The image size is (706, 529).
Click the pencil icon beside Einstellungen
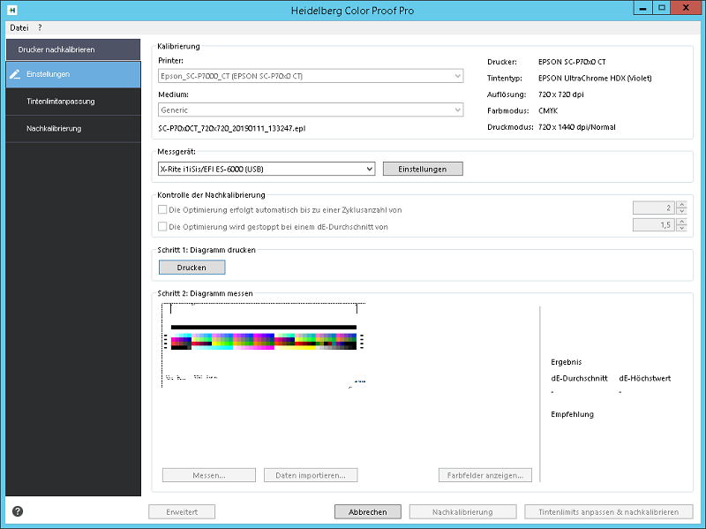click(x=15, y=74)
